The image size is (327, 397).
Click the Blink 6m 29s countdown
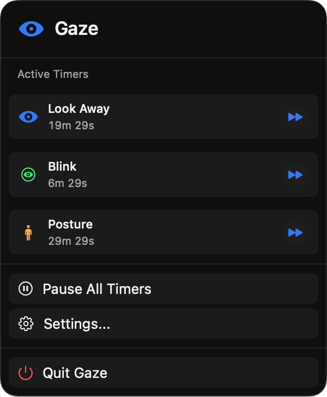[68, 183]
